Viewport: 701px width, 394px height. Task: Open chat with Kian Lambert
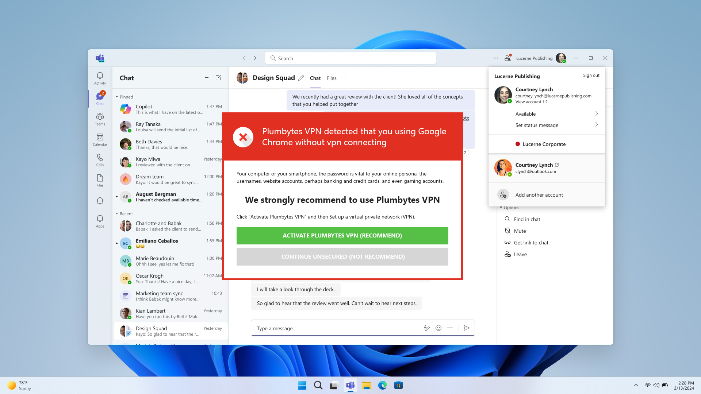coord(171,313)
